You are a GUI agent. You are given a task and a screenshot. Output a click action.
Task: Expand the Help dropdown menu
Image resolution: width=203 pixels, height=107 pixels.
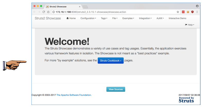coord(190,25)
